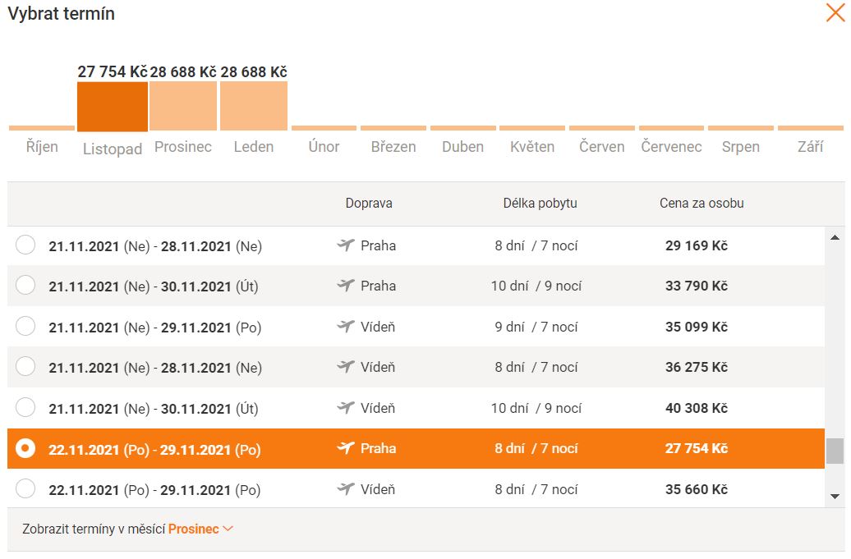Click the Doprava column header

coord(369,204)
